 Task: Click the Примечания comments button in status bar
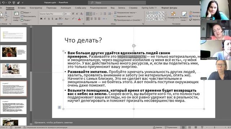coord(171,128)
